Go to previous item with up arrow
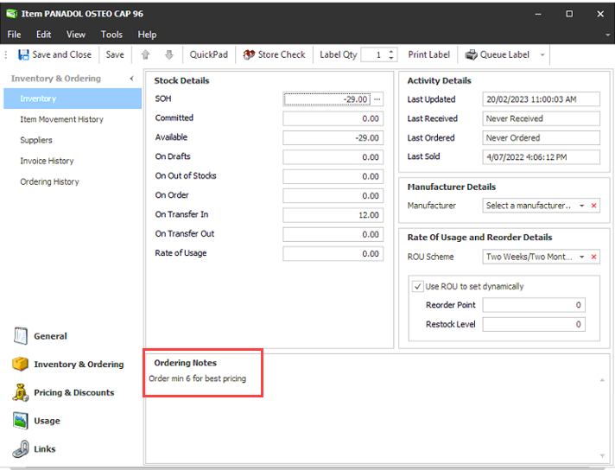The width and height of the screenshot is (615, 470). pos(145,54)
